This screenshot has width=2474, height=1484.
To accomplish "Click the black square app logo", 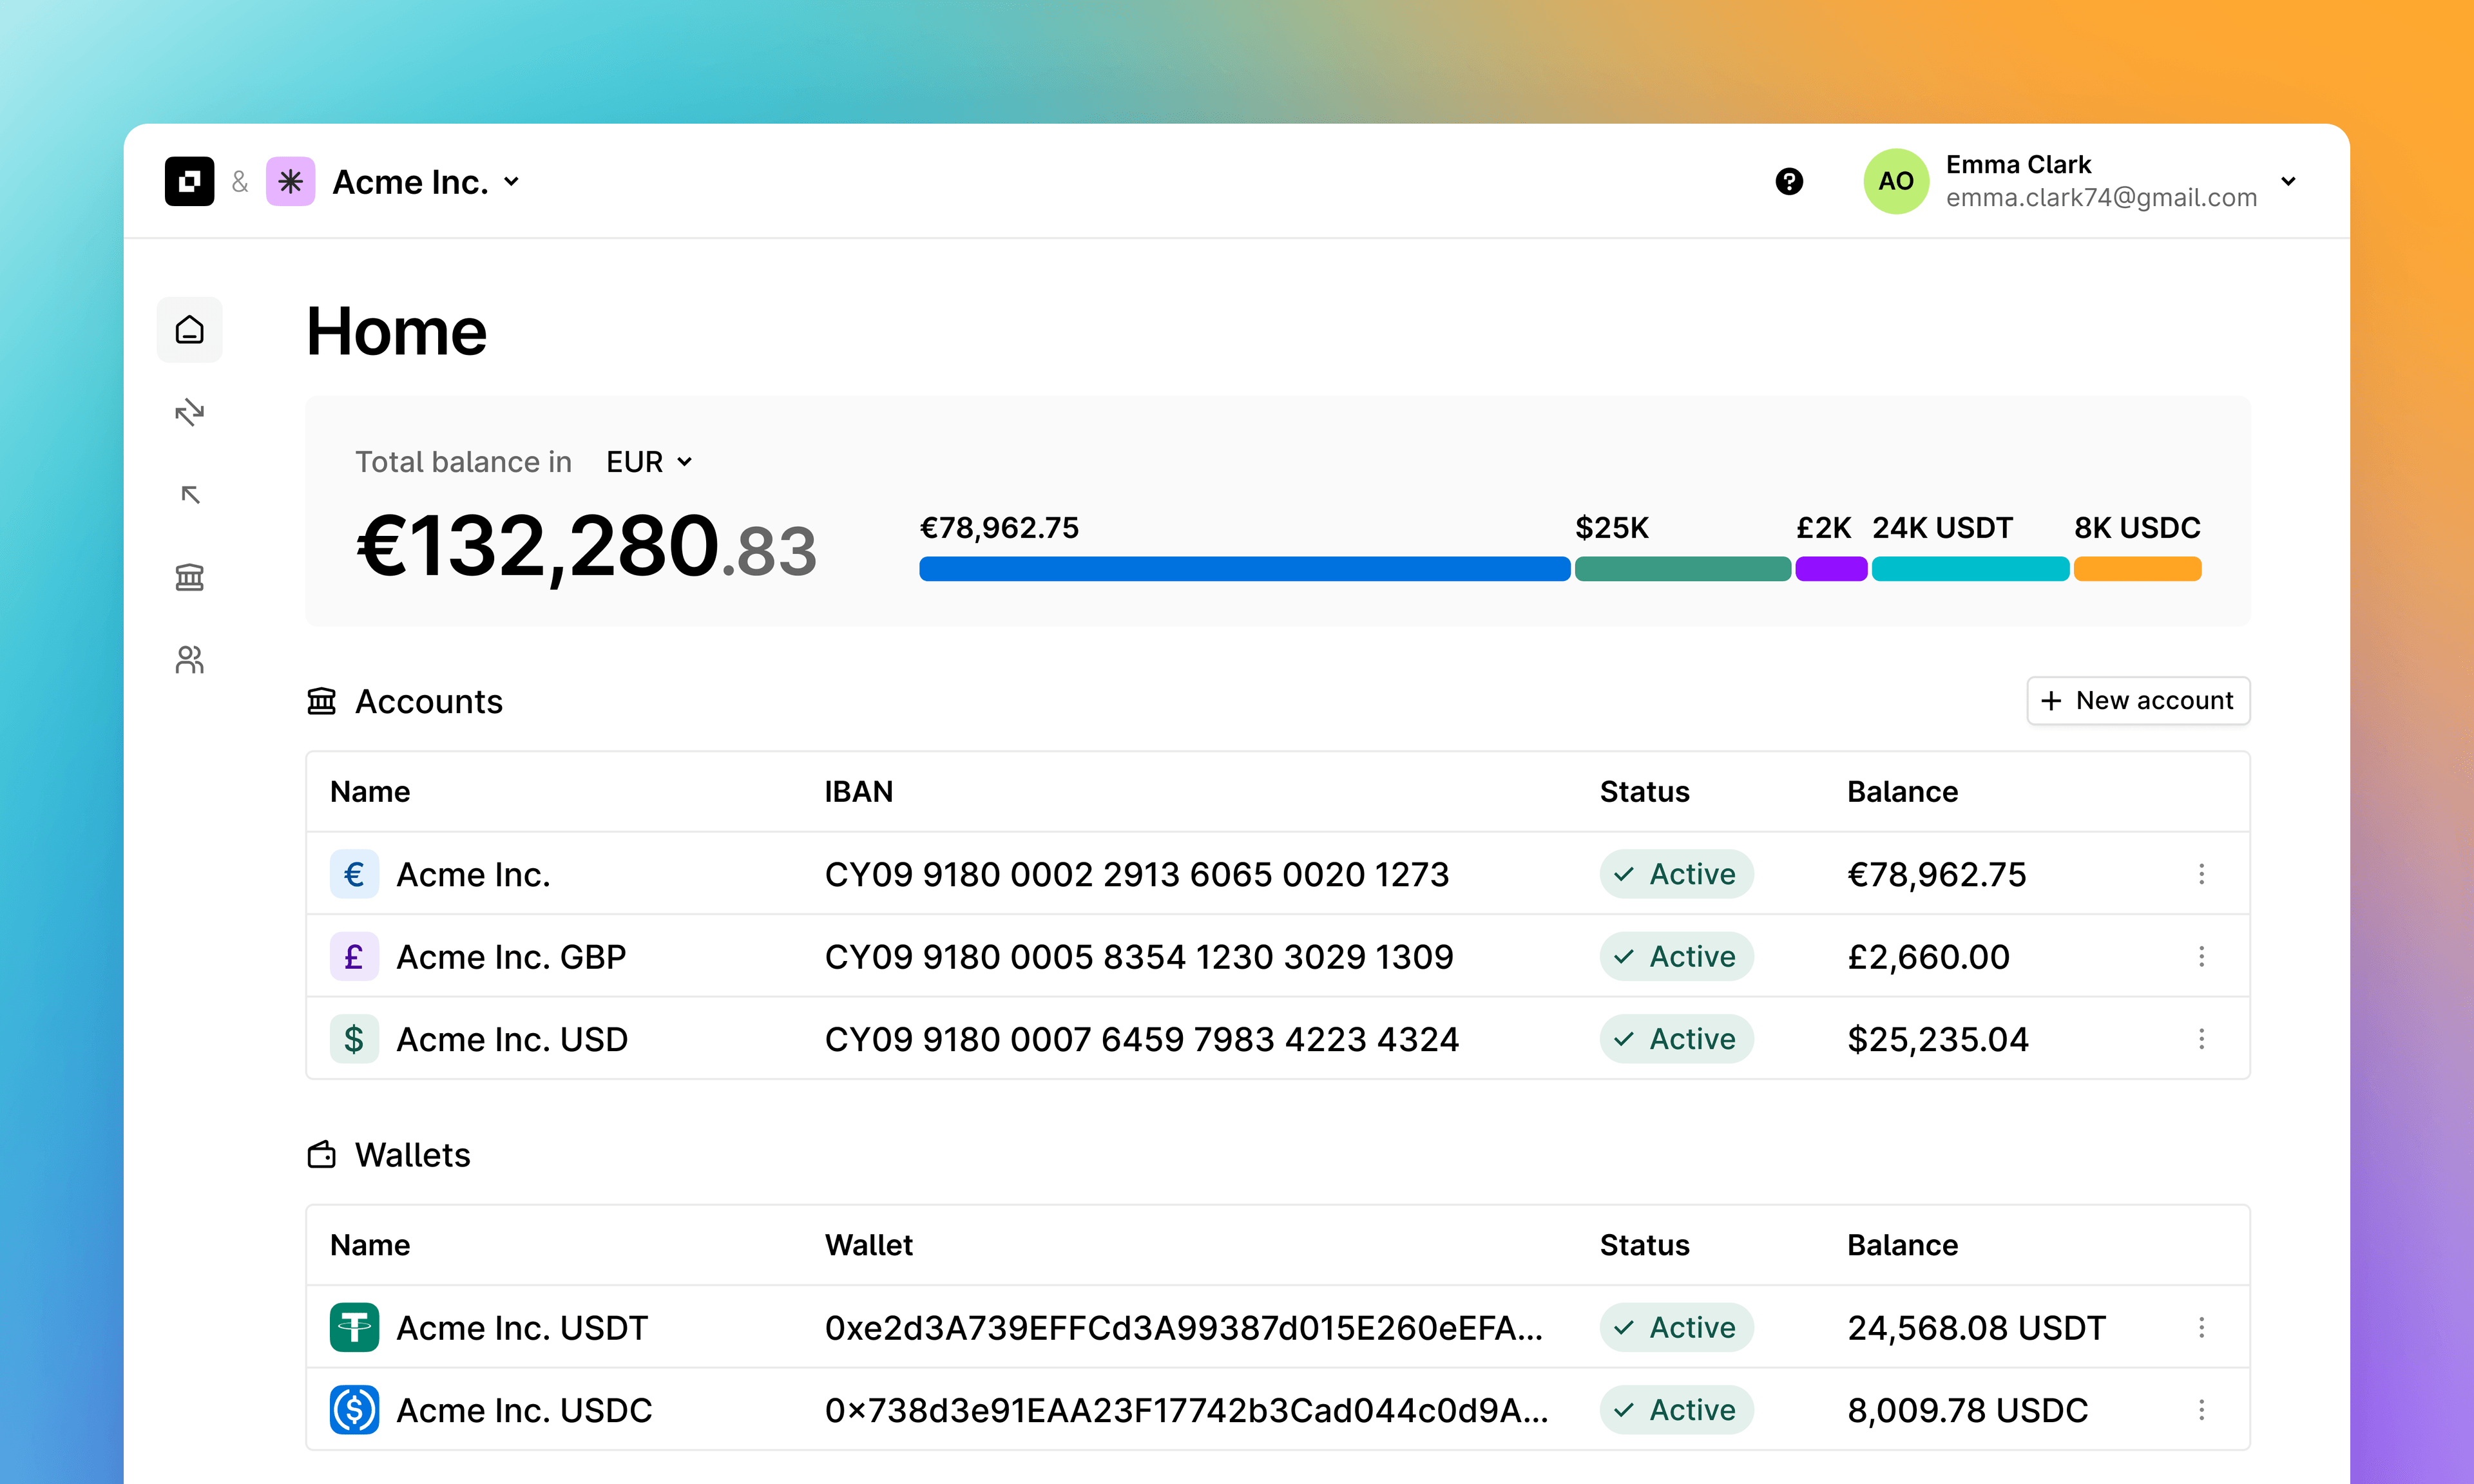I will pyautogui.click(x=189, y=181).
